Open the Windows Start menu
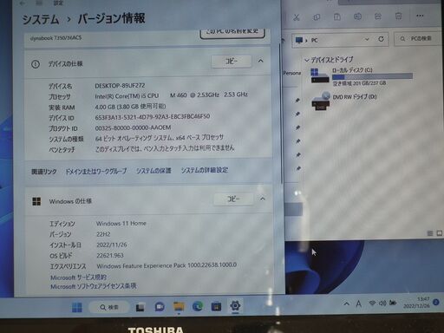 click(x=77, y=307)
